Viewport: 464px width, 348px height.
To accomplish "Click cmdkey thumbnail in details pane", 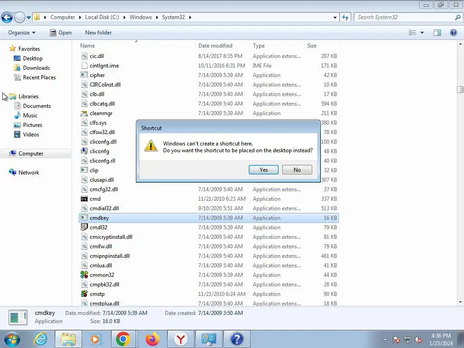I will pyautogui.click(x=18, y=317).
